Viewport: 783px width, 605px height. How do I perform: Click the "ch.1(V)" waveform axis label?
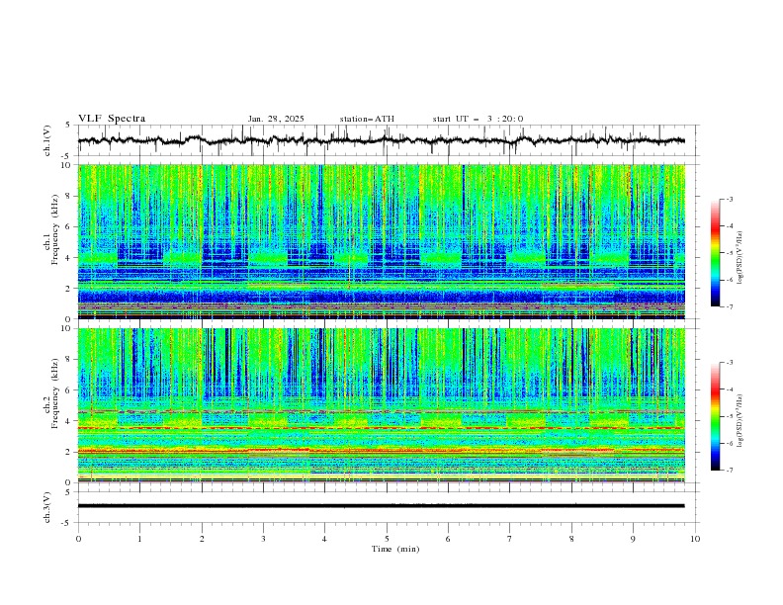[x=47, y=140]
